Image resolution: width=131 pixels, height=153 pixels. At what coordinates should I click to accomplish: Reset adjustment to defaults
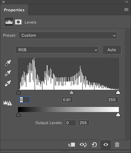tap(94, 145)
